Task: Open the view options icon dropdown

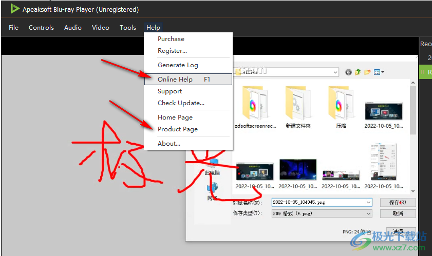Action: coord(379,72)
